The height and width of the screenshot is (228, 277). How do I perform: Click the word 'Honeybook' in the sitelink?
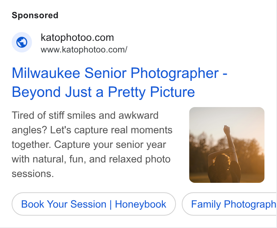pos(140,204)
